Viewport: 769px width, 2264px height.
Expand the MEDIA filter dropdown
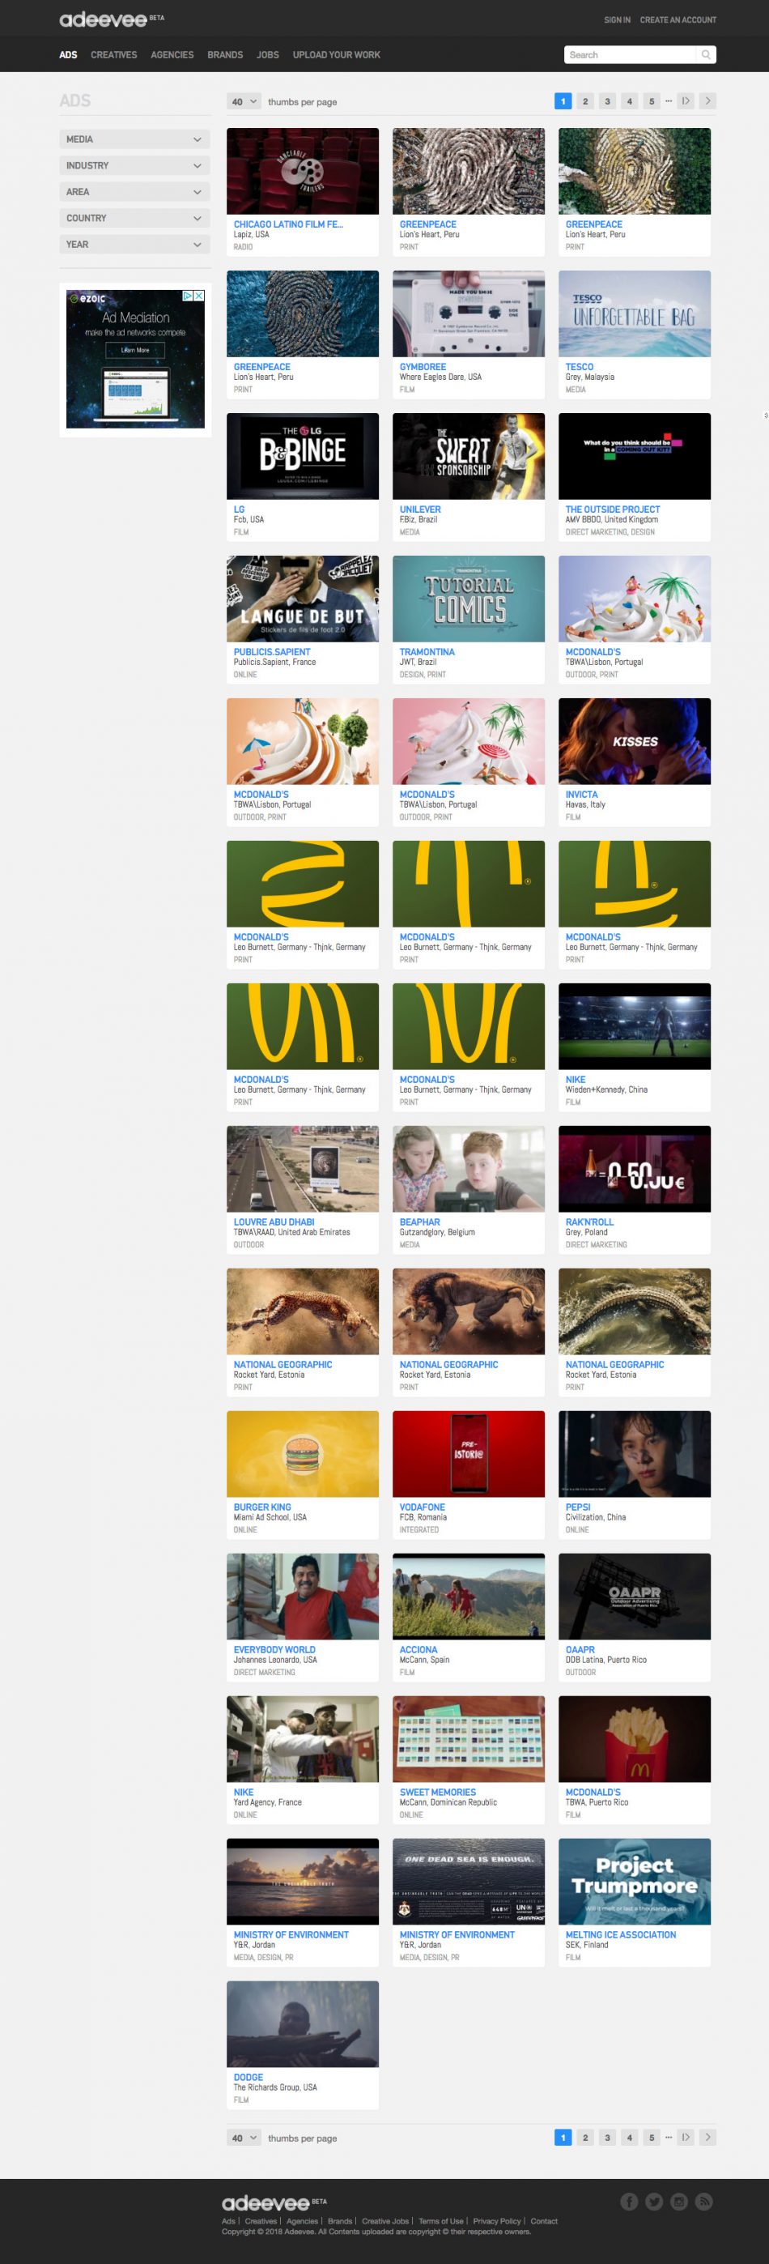pos(135,139)
